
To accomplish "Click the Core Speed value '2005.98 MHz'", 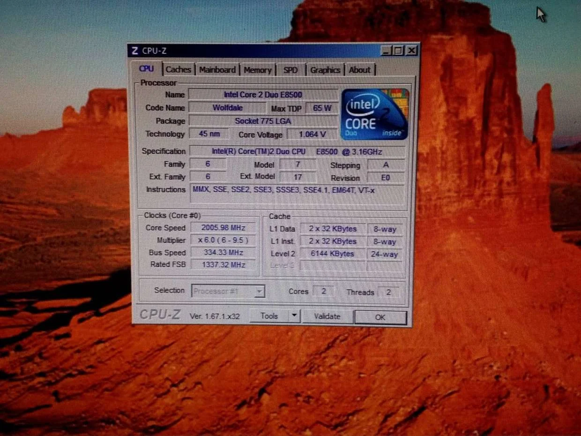I will coord(223,228).
